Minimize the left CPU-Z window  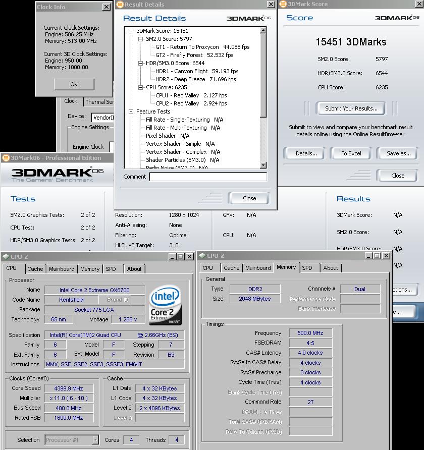point(172,257)
